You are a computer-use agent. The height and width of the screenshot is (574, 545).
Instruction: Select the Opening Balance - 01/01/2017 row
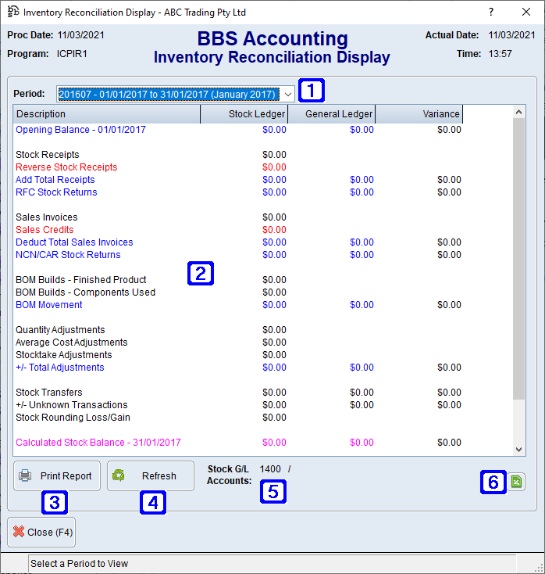coord(238,130)
